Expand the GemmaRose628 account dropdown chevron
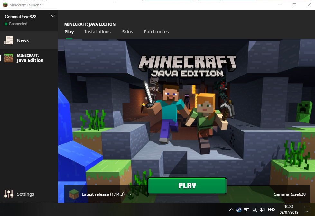 coord(53,16)
